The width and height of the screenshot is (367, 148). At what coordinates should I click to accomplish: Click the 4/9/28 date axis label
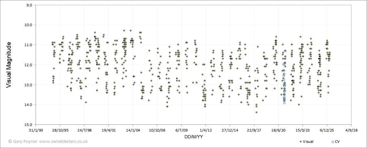(x=351, y=131)
